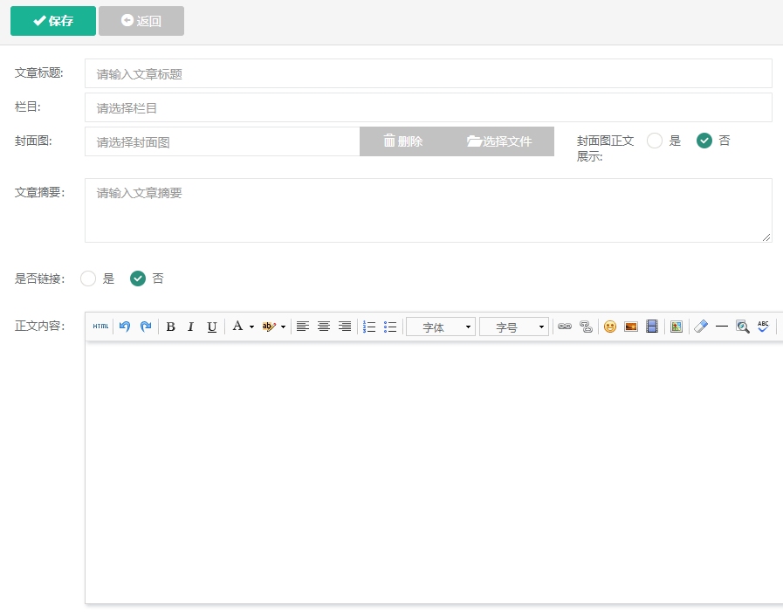Toggle underline formatting
Image resolution: width=783 pixels, height=612 pixels.
coord(212,327)
